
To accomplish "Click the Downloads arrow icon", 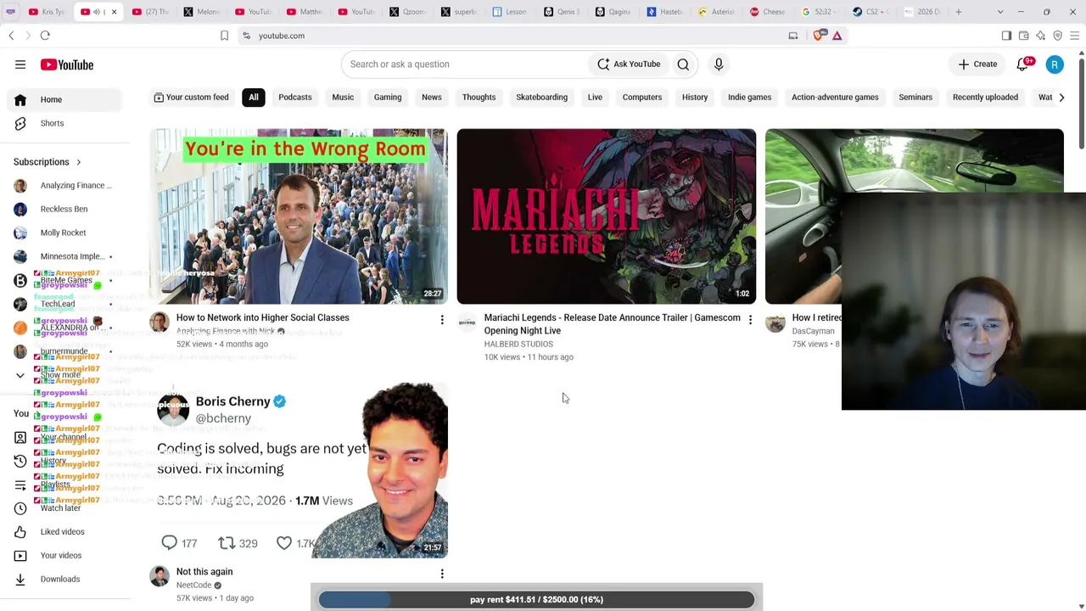I will point(20,580).
